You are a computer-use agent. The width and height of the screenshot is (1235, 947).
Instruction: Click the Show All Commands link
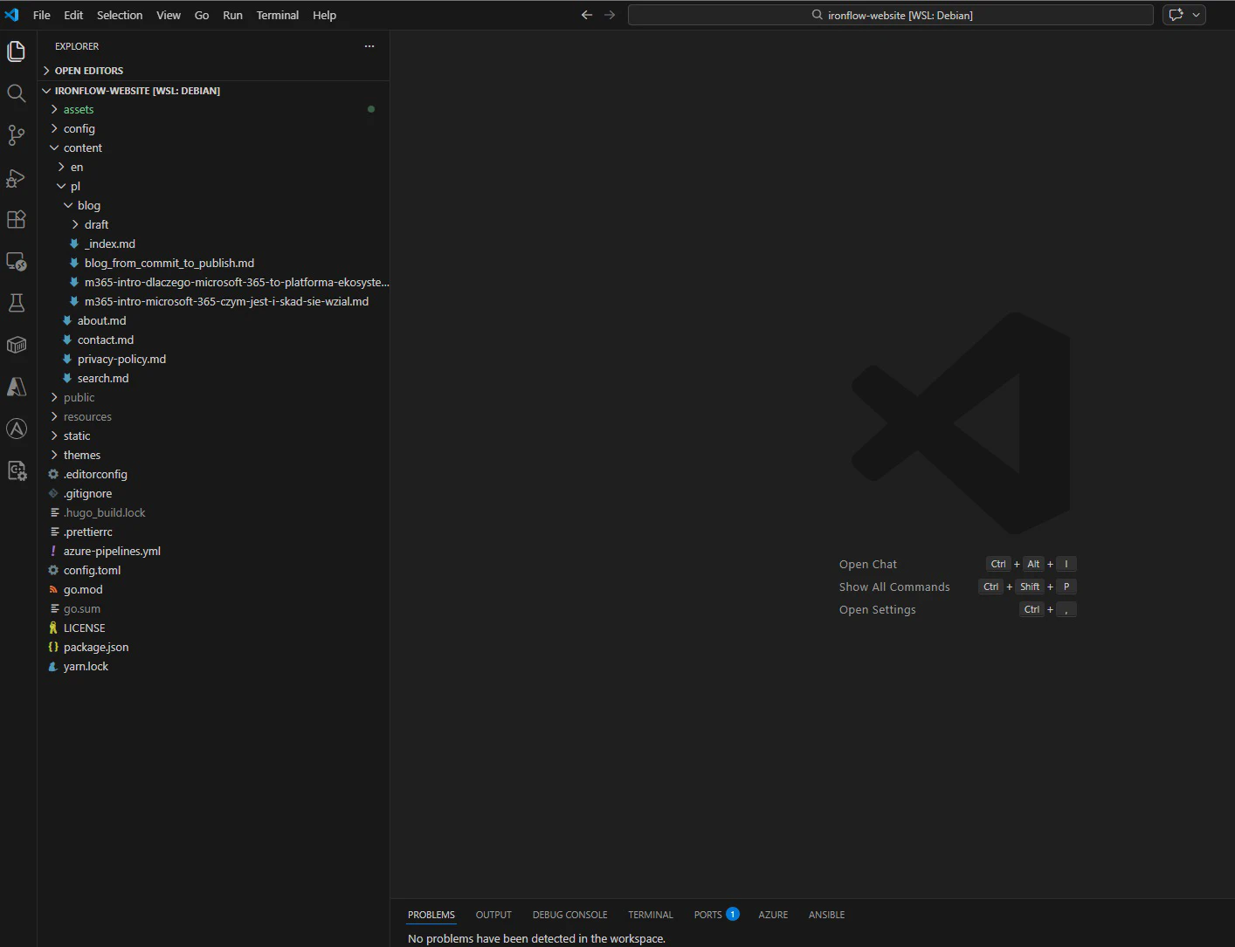point(894,587)
